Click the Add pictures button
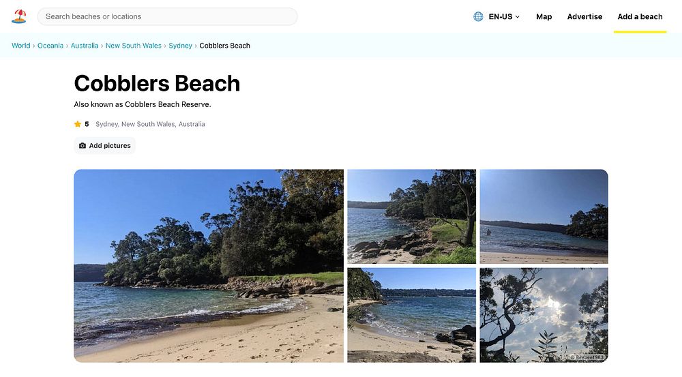 click(x=105, y=146)
